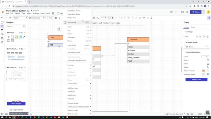Viewport: 211px width, 119px height.
Task: Toggle the Shaded Header option icon
Action: click(208, 71)
